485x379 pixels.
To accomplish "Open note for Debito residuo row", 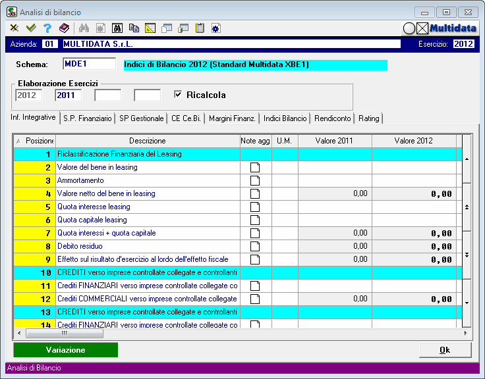I will (255, 247).
